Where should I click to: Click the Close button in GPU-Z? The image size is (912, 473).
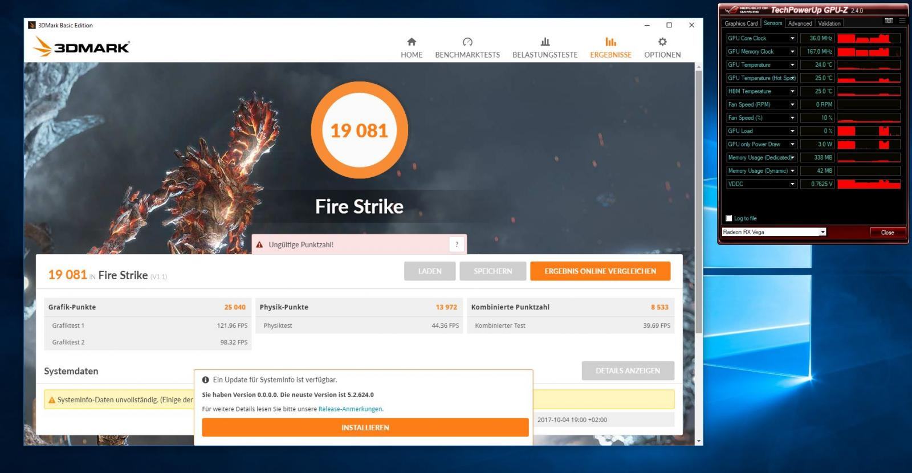tap(887, 232)
